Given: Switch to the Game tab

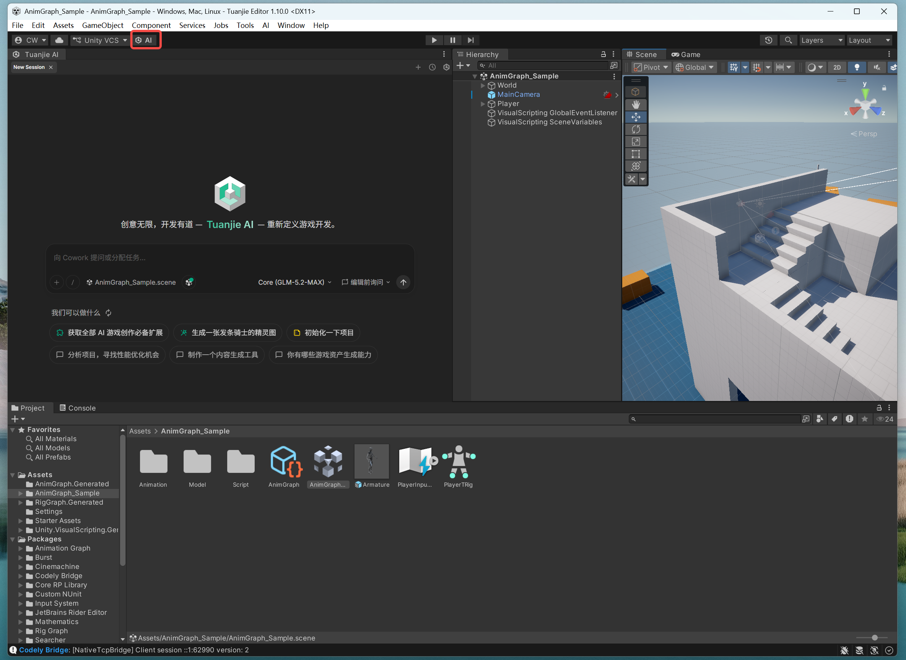Looking at the screenshot, I should coord(686,54).
